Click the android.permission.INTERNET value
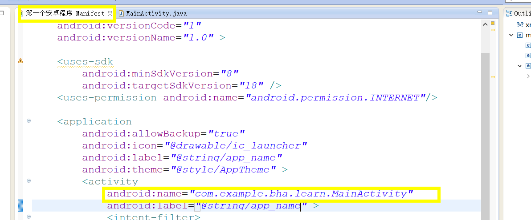Image resolution: width=531 pixels, height=220 pixels. pos(335,98)
